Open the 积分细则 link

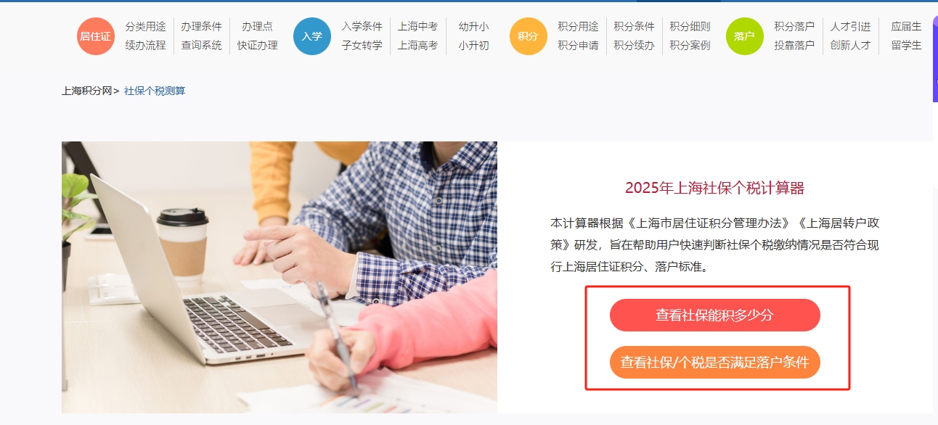(x=690, y=27)
